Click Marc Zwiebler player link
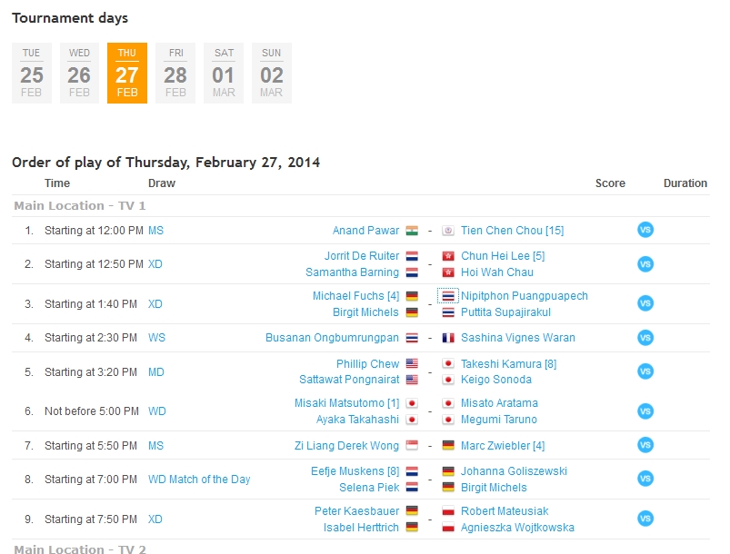Viewport: 730px width, 554px height. tap(503, 446)
